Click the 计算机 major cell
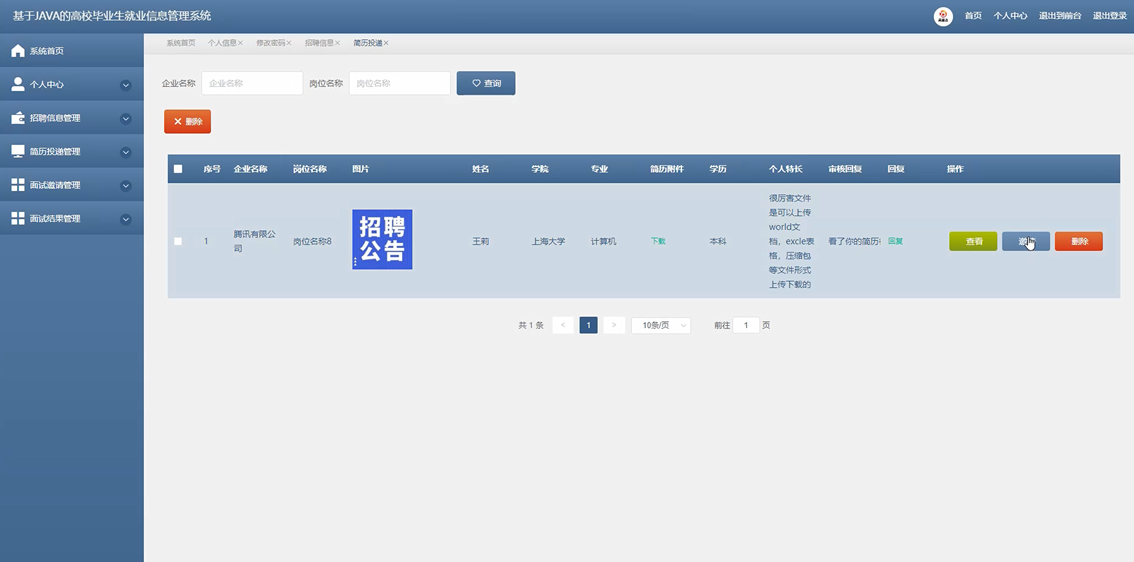The image size is (1134, 562). [x=603, y=241]
